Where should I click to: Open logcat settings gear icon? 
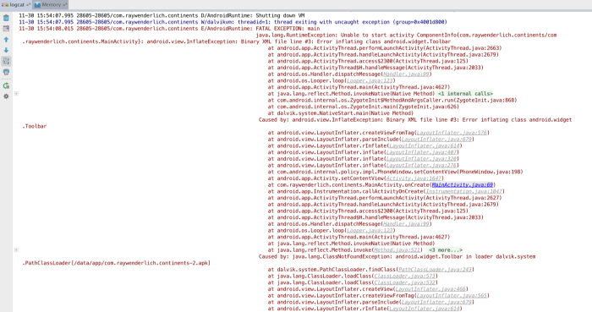coord(6,96)
